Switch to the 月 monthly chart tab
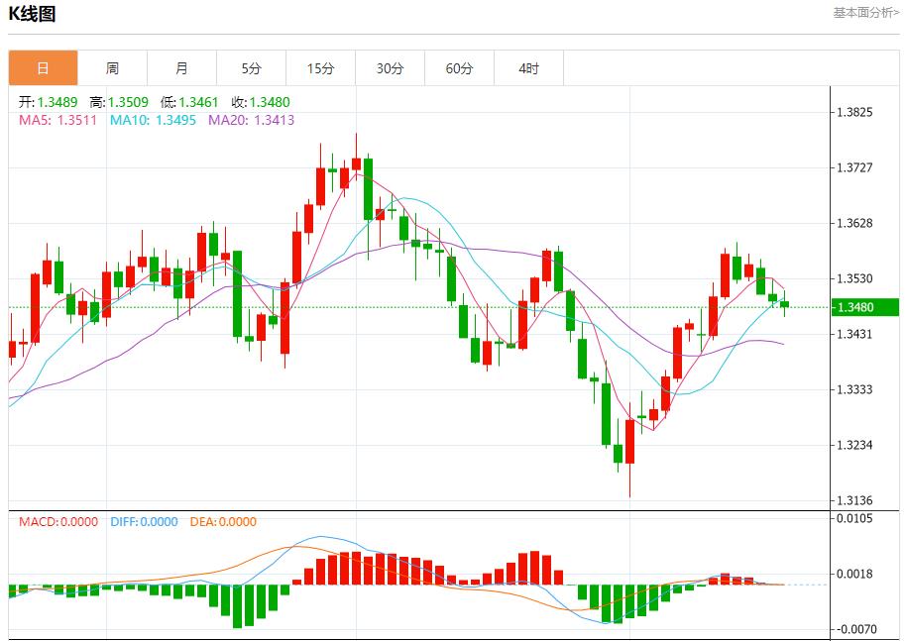Image resolution: width=906 pixels, height=641 pixels. 181,67
